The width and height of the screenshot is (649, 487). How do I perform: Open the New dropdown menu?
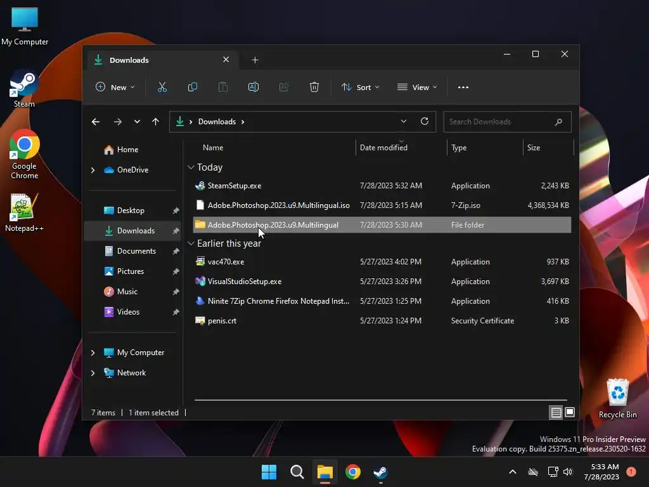point(115,87)
